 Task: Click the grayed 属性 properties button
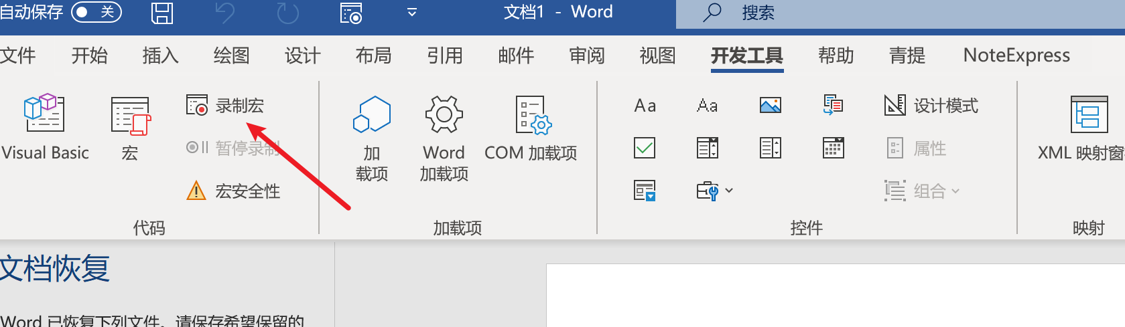click(916, 148)
